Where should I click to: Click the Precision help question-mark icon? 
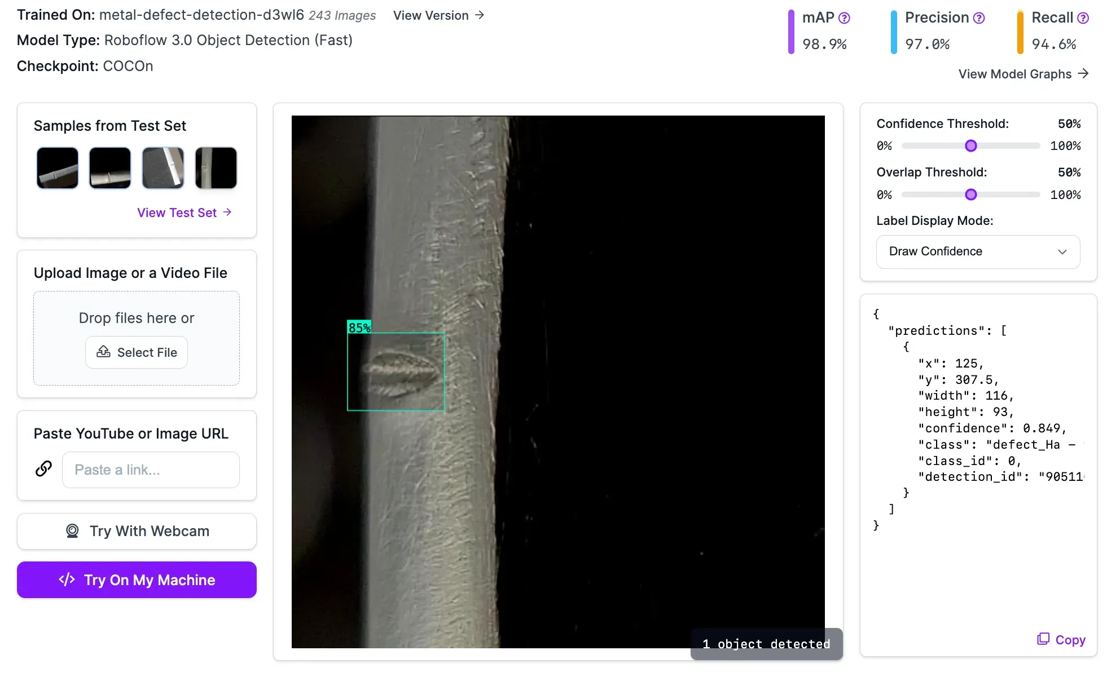click(979, 18)
